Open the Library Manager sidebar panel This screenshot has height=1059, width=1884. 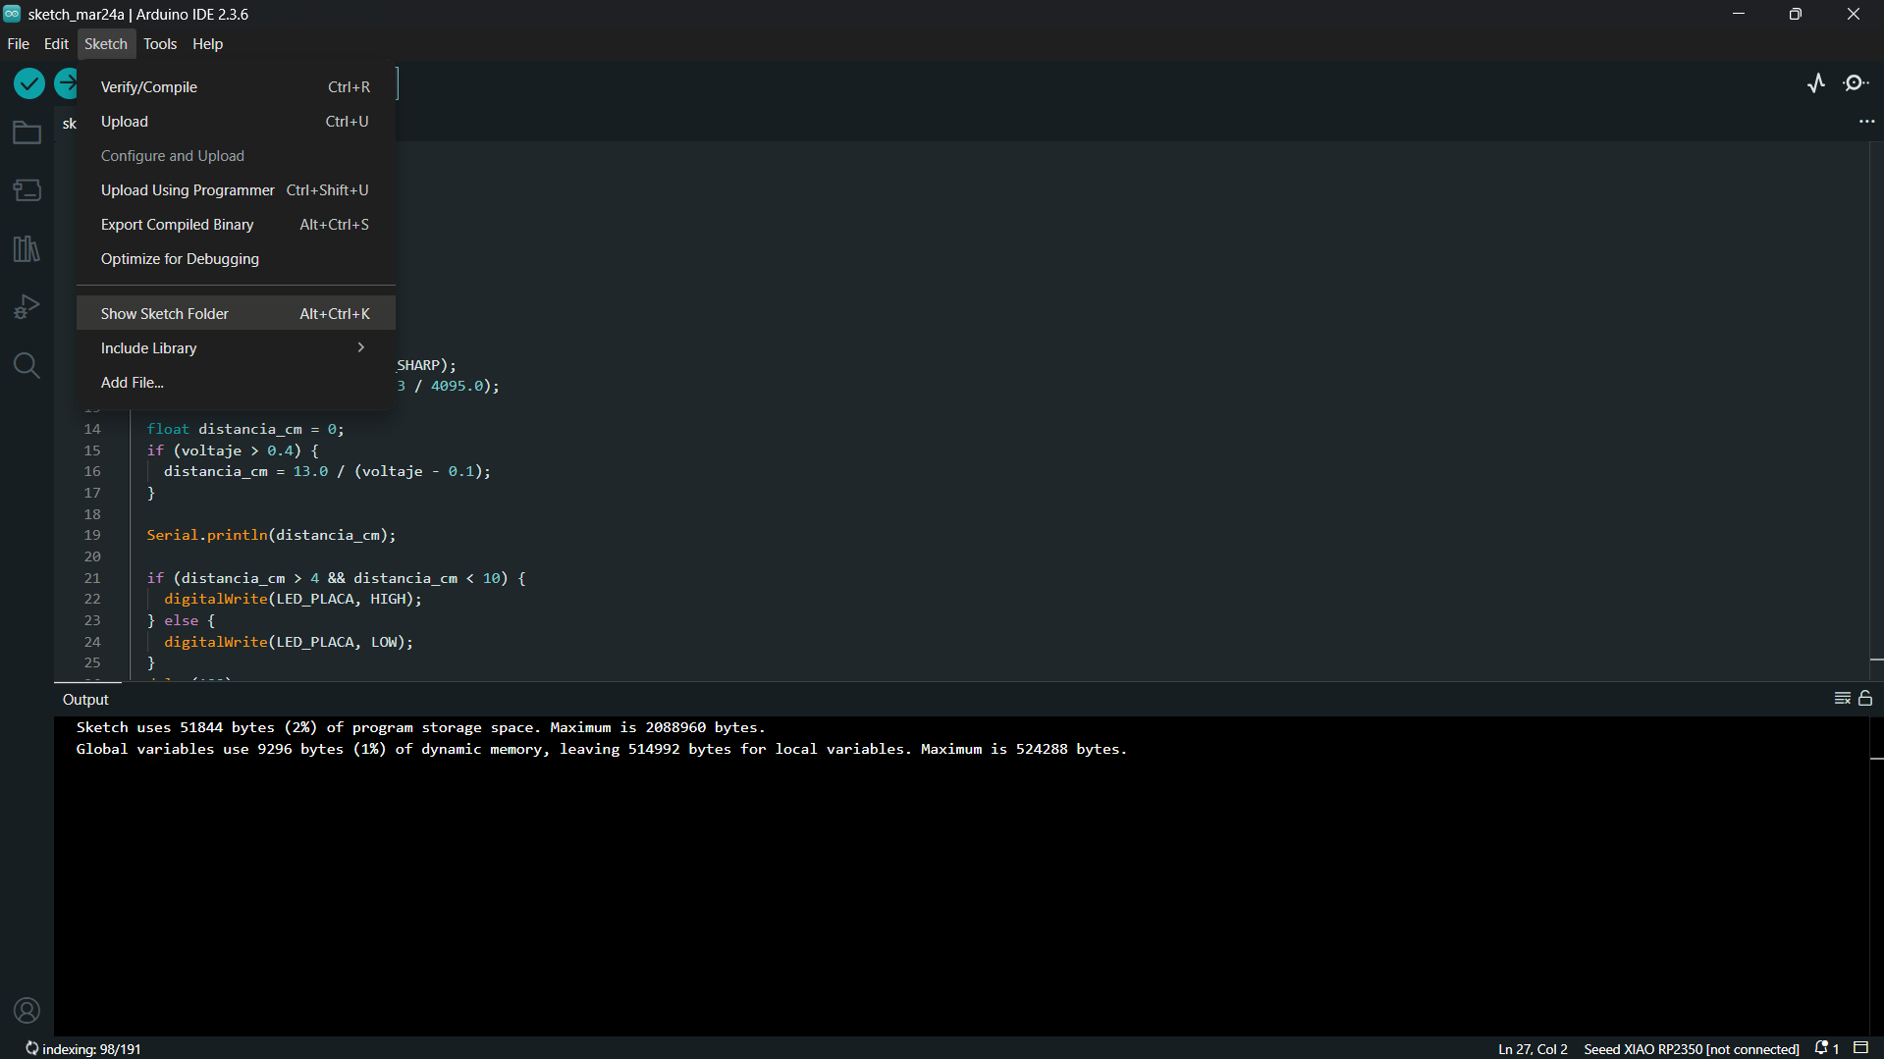27,248
